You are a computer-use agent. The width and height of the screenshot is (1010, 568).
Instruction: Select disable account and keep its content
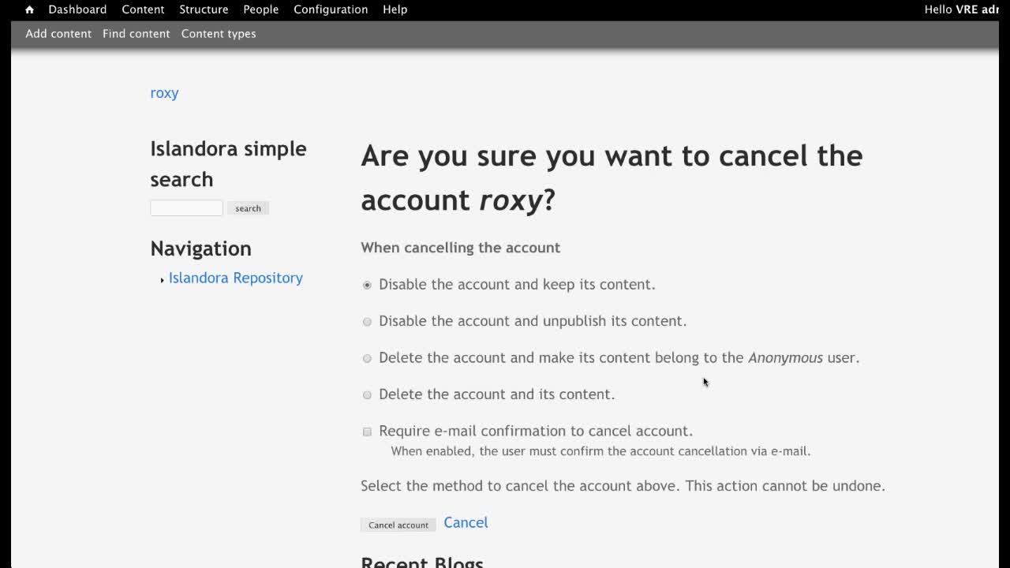tap(367, 285)
